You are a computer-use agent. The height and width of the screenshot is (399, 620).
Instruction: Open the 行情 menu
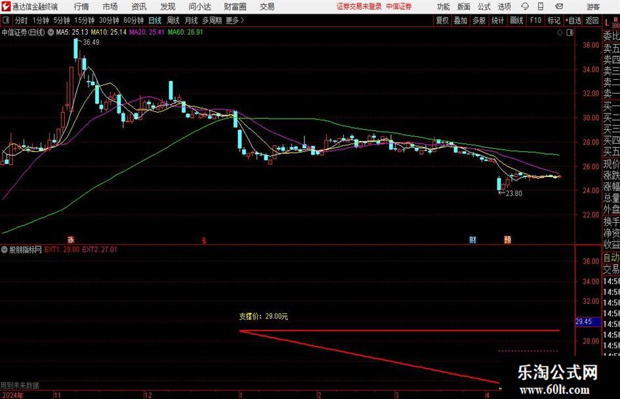pos(81,7)
